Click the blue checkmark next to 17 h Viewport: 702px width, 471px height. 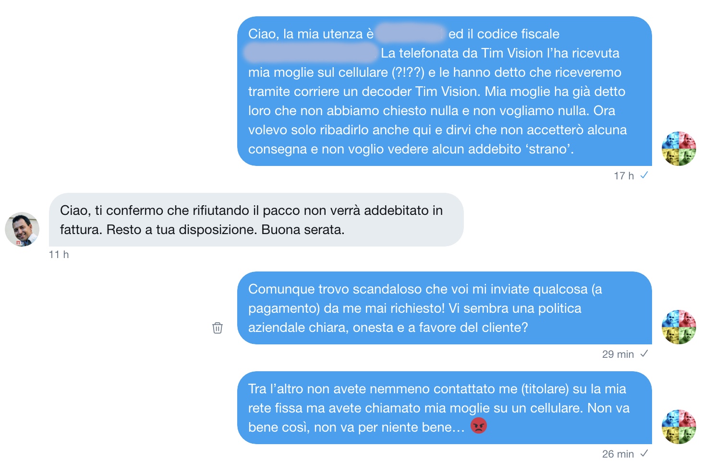[644, 175]
